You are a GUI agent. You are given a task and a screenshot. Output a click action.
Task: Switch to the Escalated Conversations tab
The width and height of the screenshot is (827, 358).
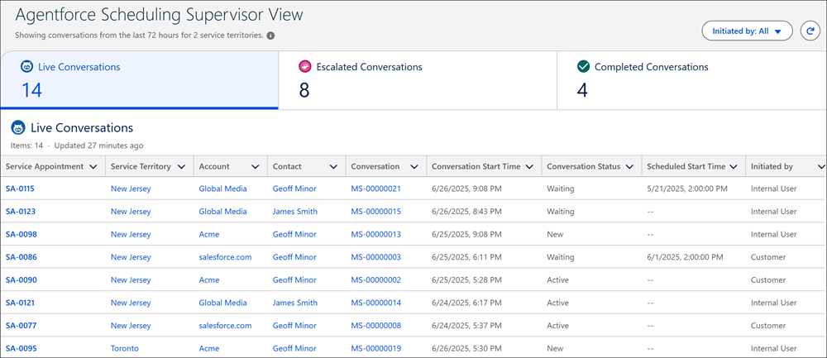point(417,80)
